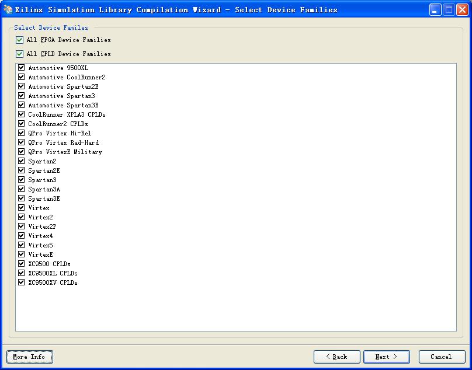
Task: Toggle Automotive Spartan3 checkbox
Action: [22, 96]
